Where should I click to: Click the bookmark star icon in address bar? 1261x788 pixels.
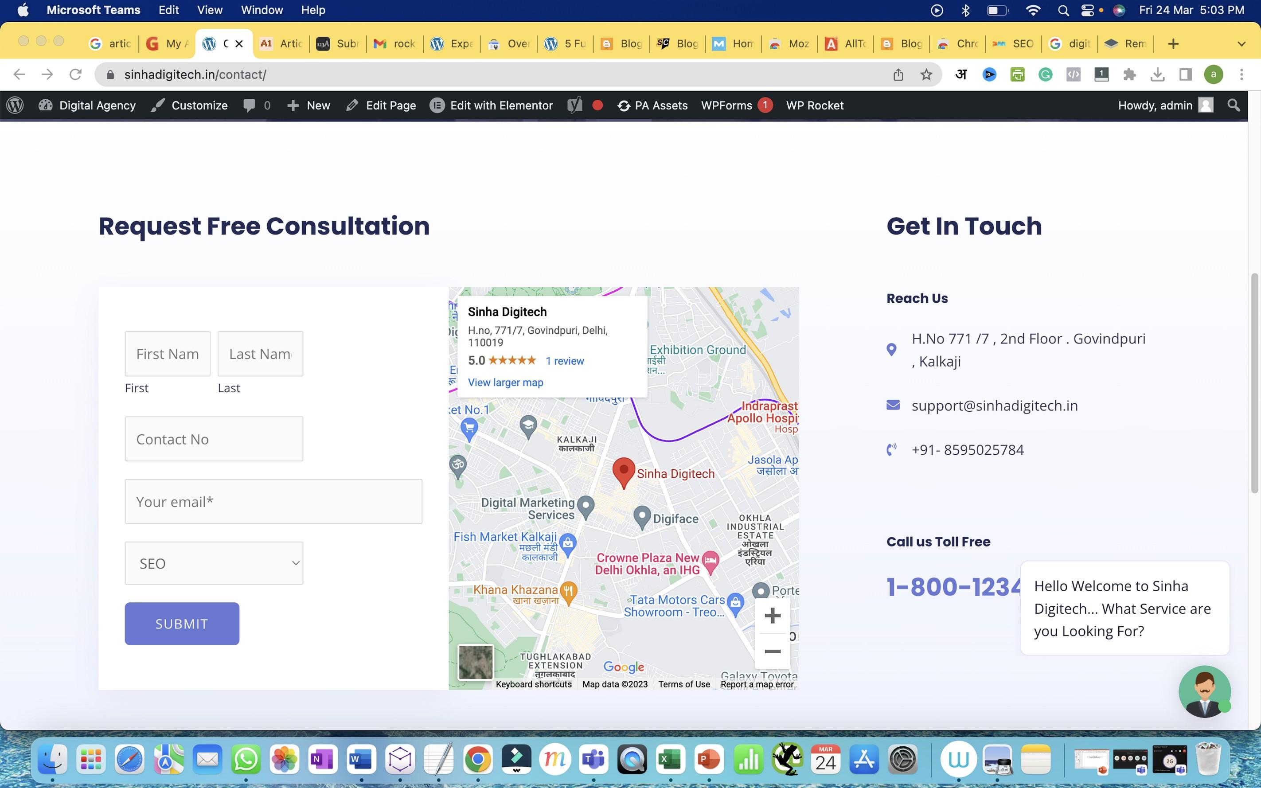(x=926, y=74)
